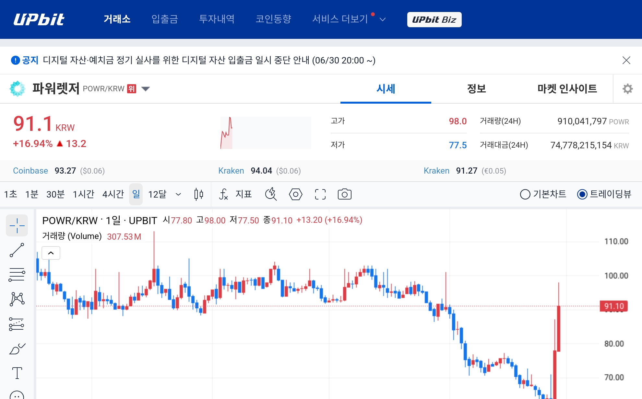Select the 1시간 interval
The width and height of the screenshot is (642, 399).
[x=83, y=194]
